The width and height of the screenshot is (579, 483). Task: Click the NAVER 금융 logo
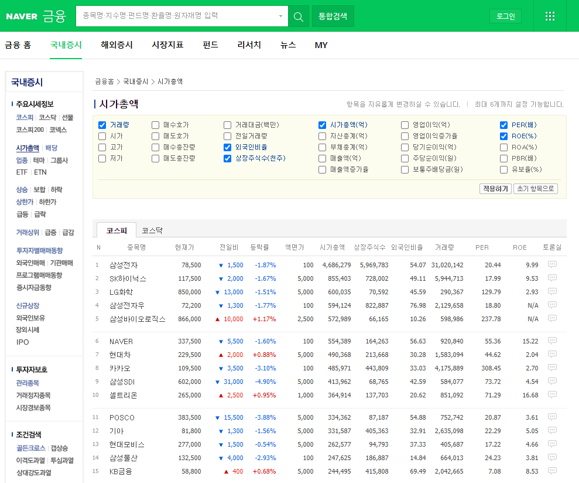point(36,16)
